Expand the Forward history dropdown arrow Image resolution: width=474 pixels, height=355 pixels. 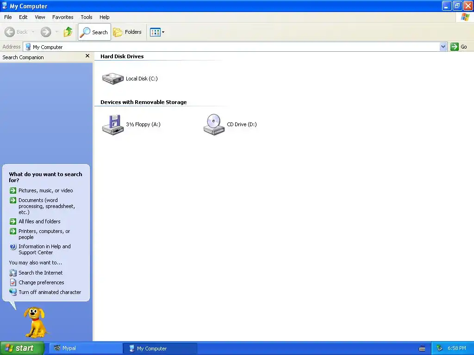point(57,32)
